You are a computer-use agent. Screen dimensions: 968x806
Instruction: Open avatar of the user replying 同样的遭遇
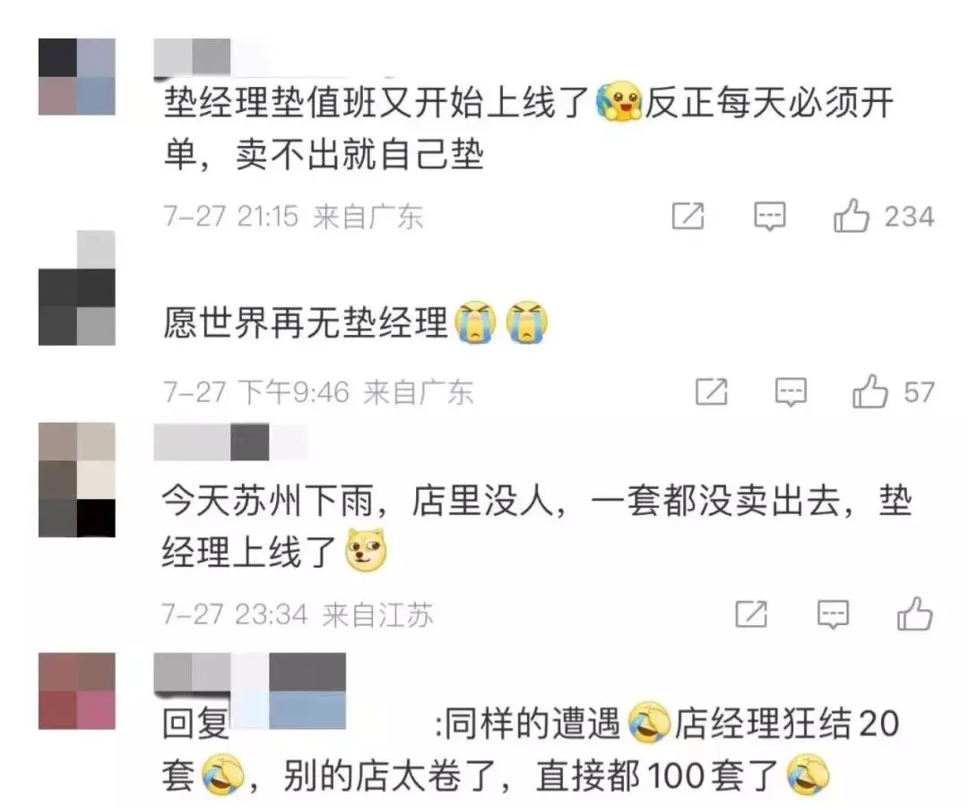pos(76,690)
